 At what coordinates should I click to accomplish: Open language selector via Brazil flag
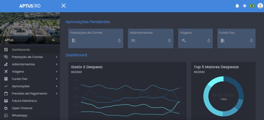pos(252,6)
